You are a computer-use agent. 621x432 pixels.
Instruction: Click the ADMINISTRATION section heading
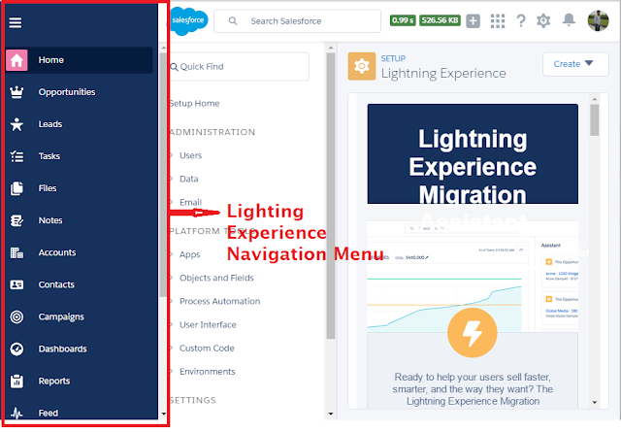(212, 132)
